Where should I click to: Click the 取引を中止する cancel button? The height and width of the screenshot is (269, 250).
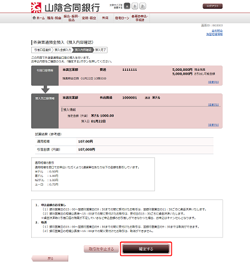pyautogui.click(x=101, y=249)
